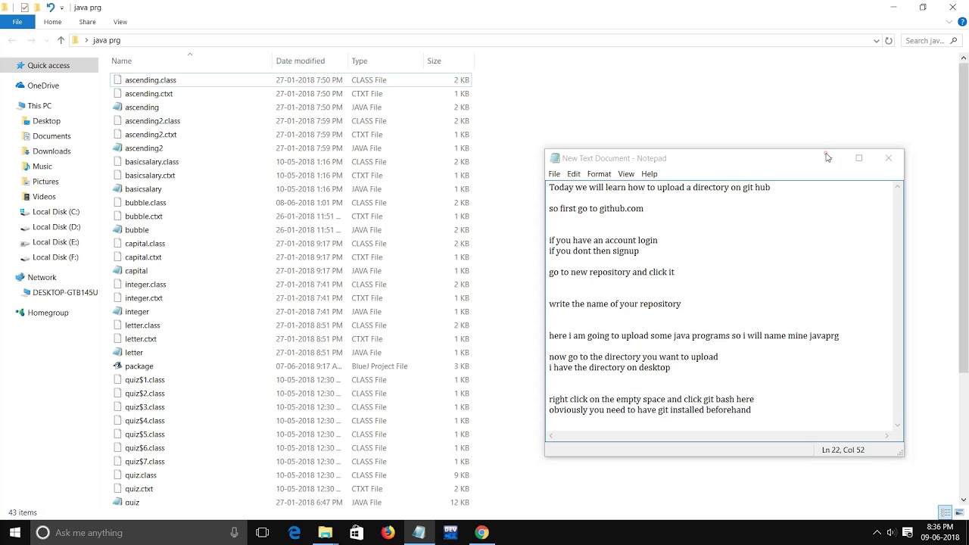Select the basicsalary.ctxt file
The height and width of the screenshot is (545, 969).
pyautogui.click(x=291, y=175)
